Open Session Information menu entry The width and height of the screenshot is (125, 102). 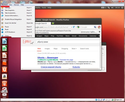pyautogui.click(x=18, y=16)
